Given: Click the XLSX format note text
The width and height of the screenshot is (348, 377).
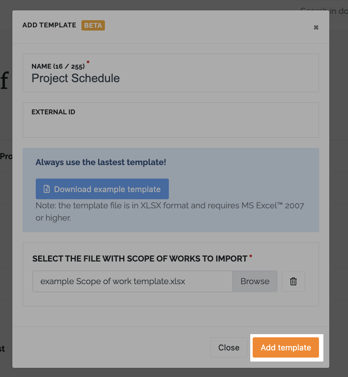Looking at the screenshot, I should (170, 212).
